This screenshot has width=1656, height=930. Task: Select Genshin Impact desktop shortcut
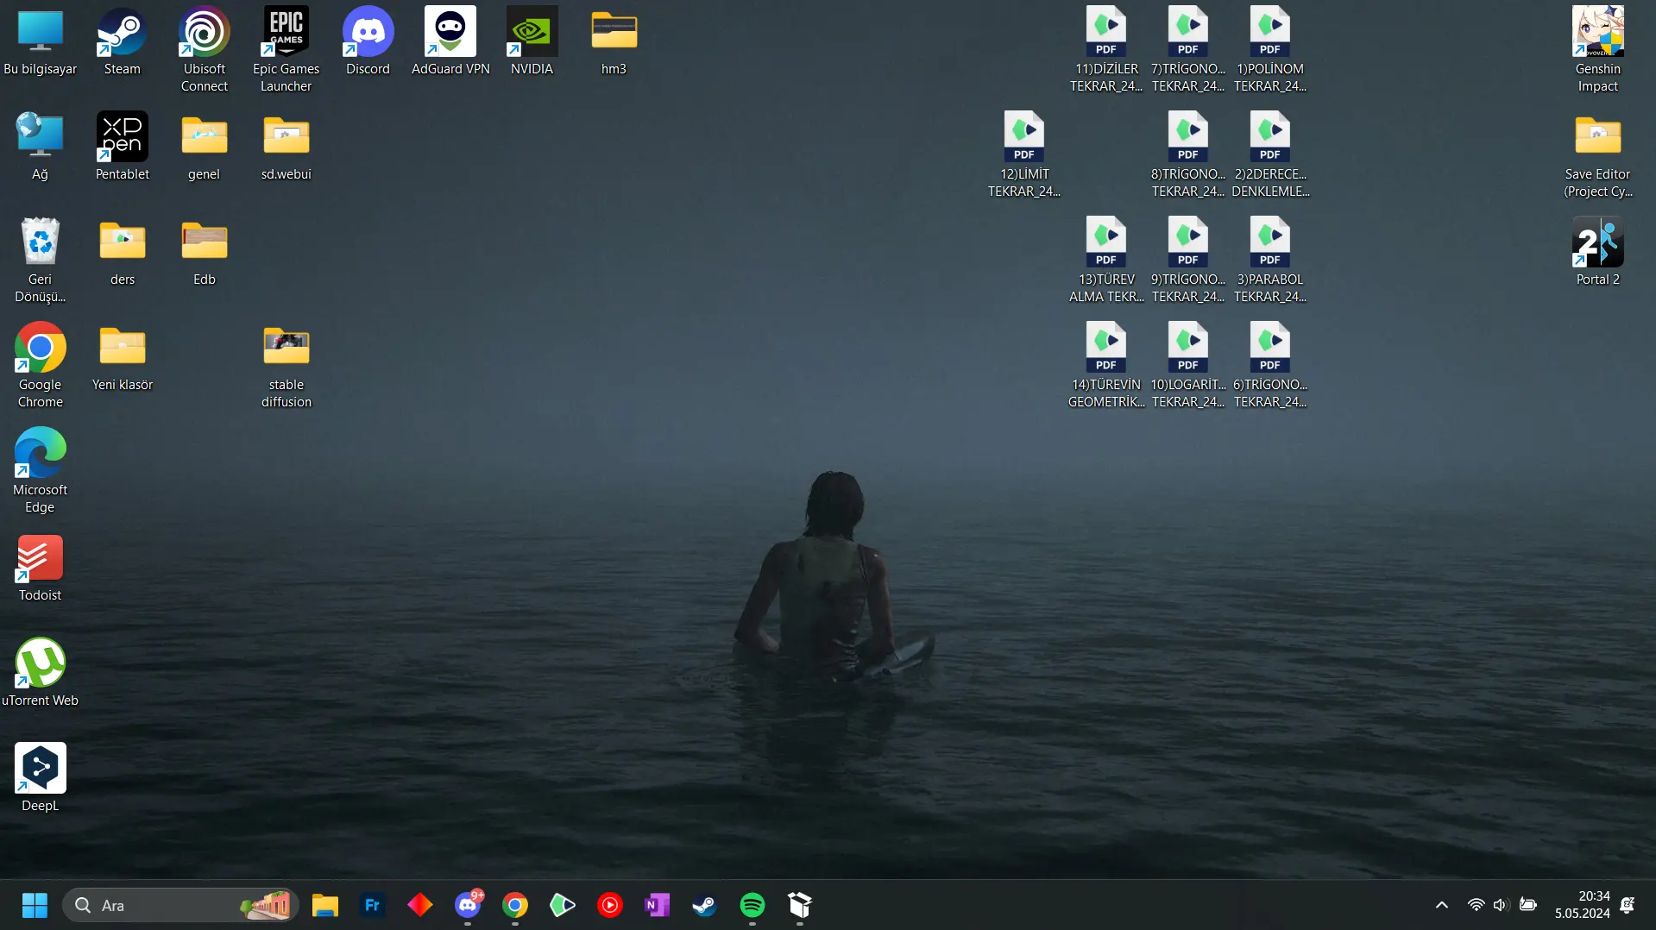coord(1597,50)
